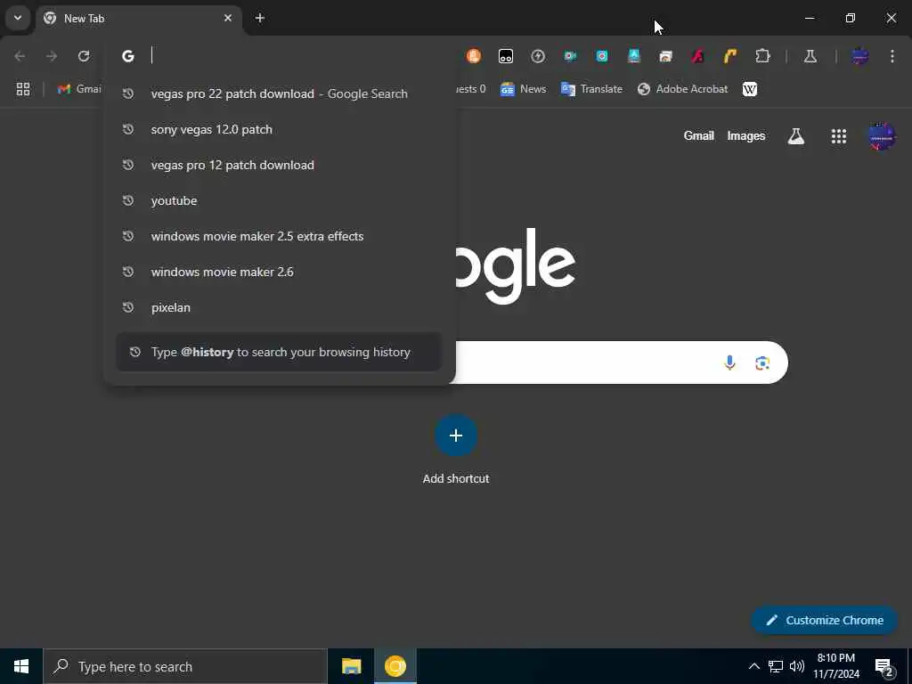The image size is (912, 684).
Task: Open Search Labs flask on Google page
Action: (x=795, y=136)
